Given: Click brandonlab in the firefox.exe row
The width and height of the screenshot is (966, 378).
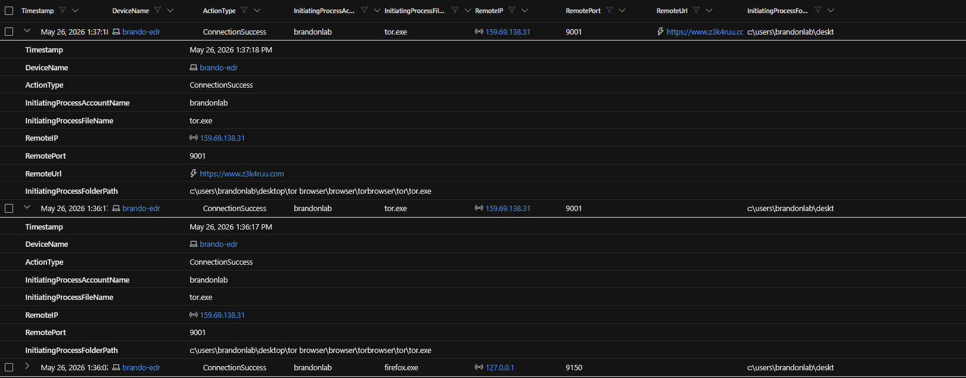Looking at the screenshot, I should (x=313, y=367).
